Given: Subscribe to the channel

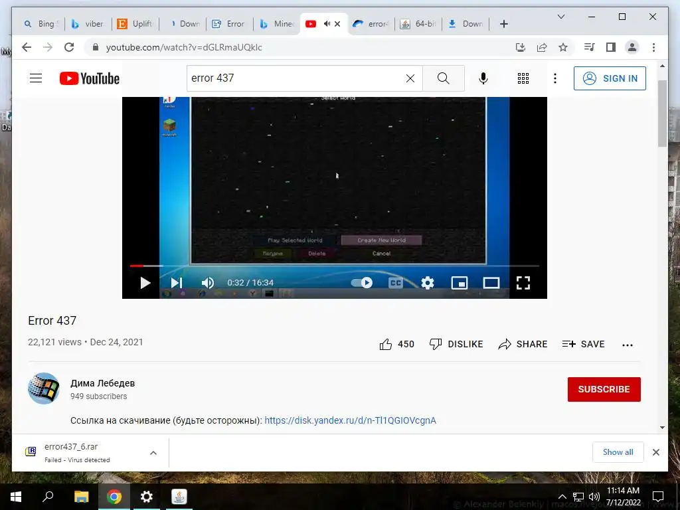Looking at the screenshot, I should click(x=604, y=389).
